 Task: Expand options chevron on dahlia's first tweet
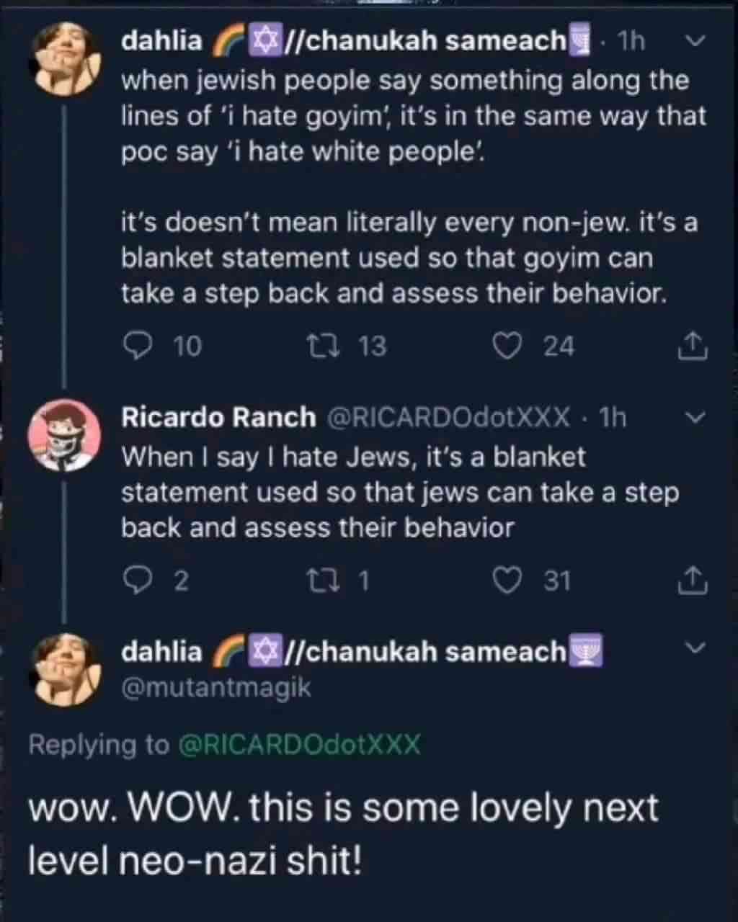pos(694,42)
